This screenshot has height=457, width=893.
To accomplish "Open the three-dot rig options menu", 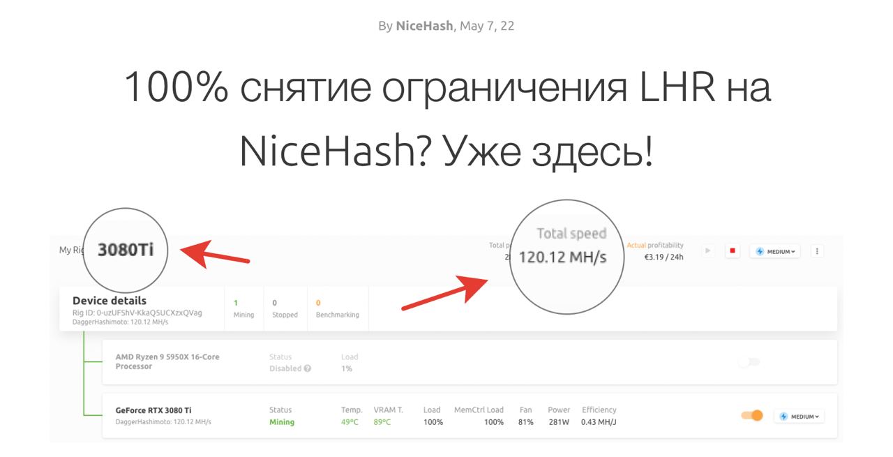I will (x=818, y=251).
